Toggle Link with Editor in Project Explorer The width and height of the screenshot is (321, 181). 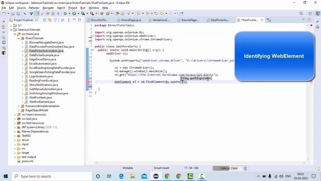tap(50, 20)
